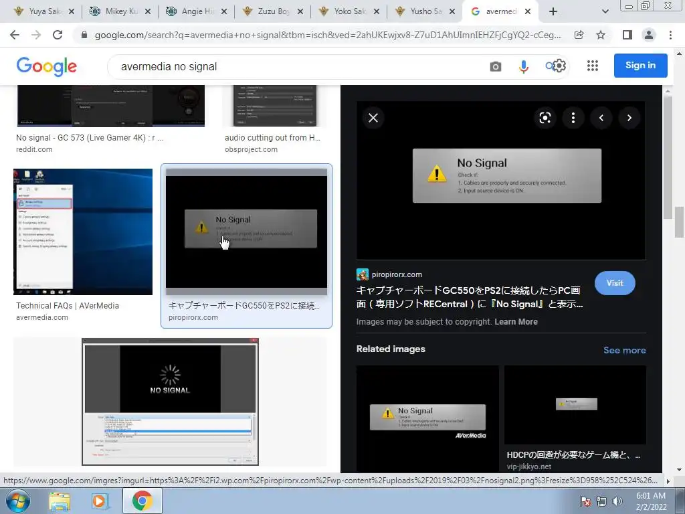Click the preview panel vertical scrollbar

pos(667,158)
